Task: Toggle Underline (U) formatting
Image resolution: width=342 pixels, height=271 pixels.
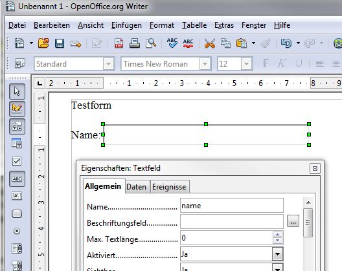Action: pyautogui.click(x=299, y=63)
